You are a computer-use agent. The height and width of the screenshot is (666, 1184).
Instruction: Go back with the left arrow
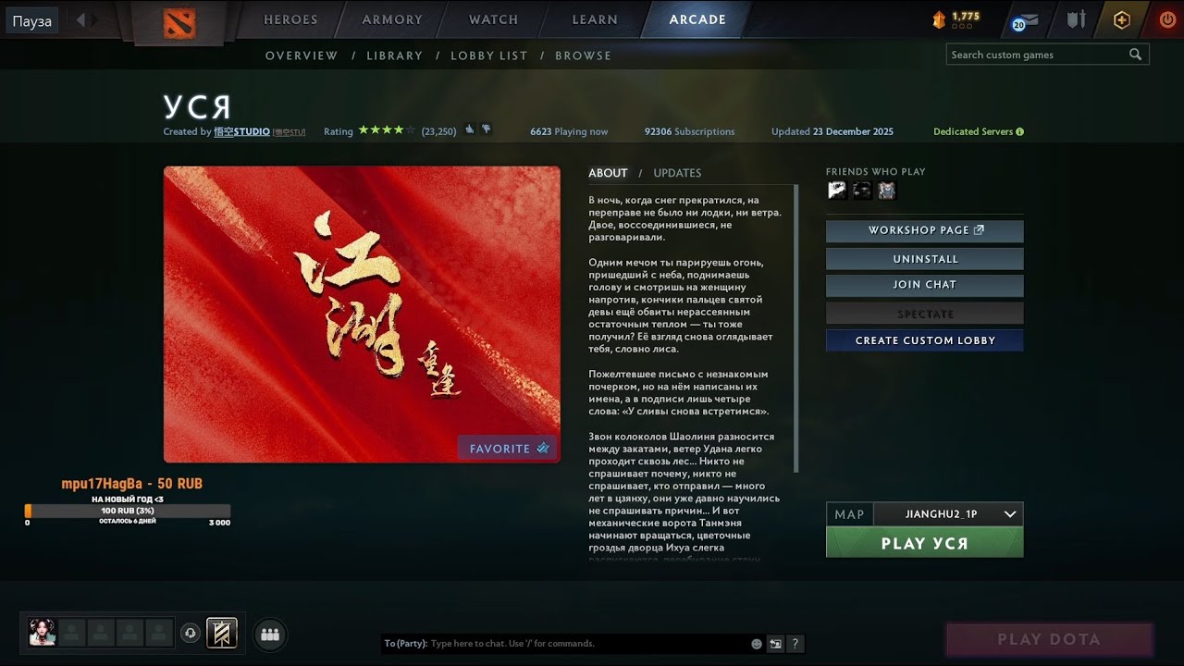pos(80,19)
